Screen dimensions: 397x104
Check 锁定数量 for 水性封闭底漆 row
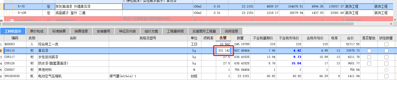click(x=386, y=57)
